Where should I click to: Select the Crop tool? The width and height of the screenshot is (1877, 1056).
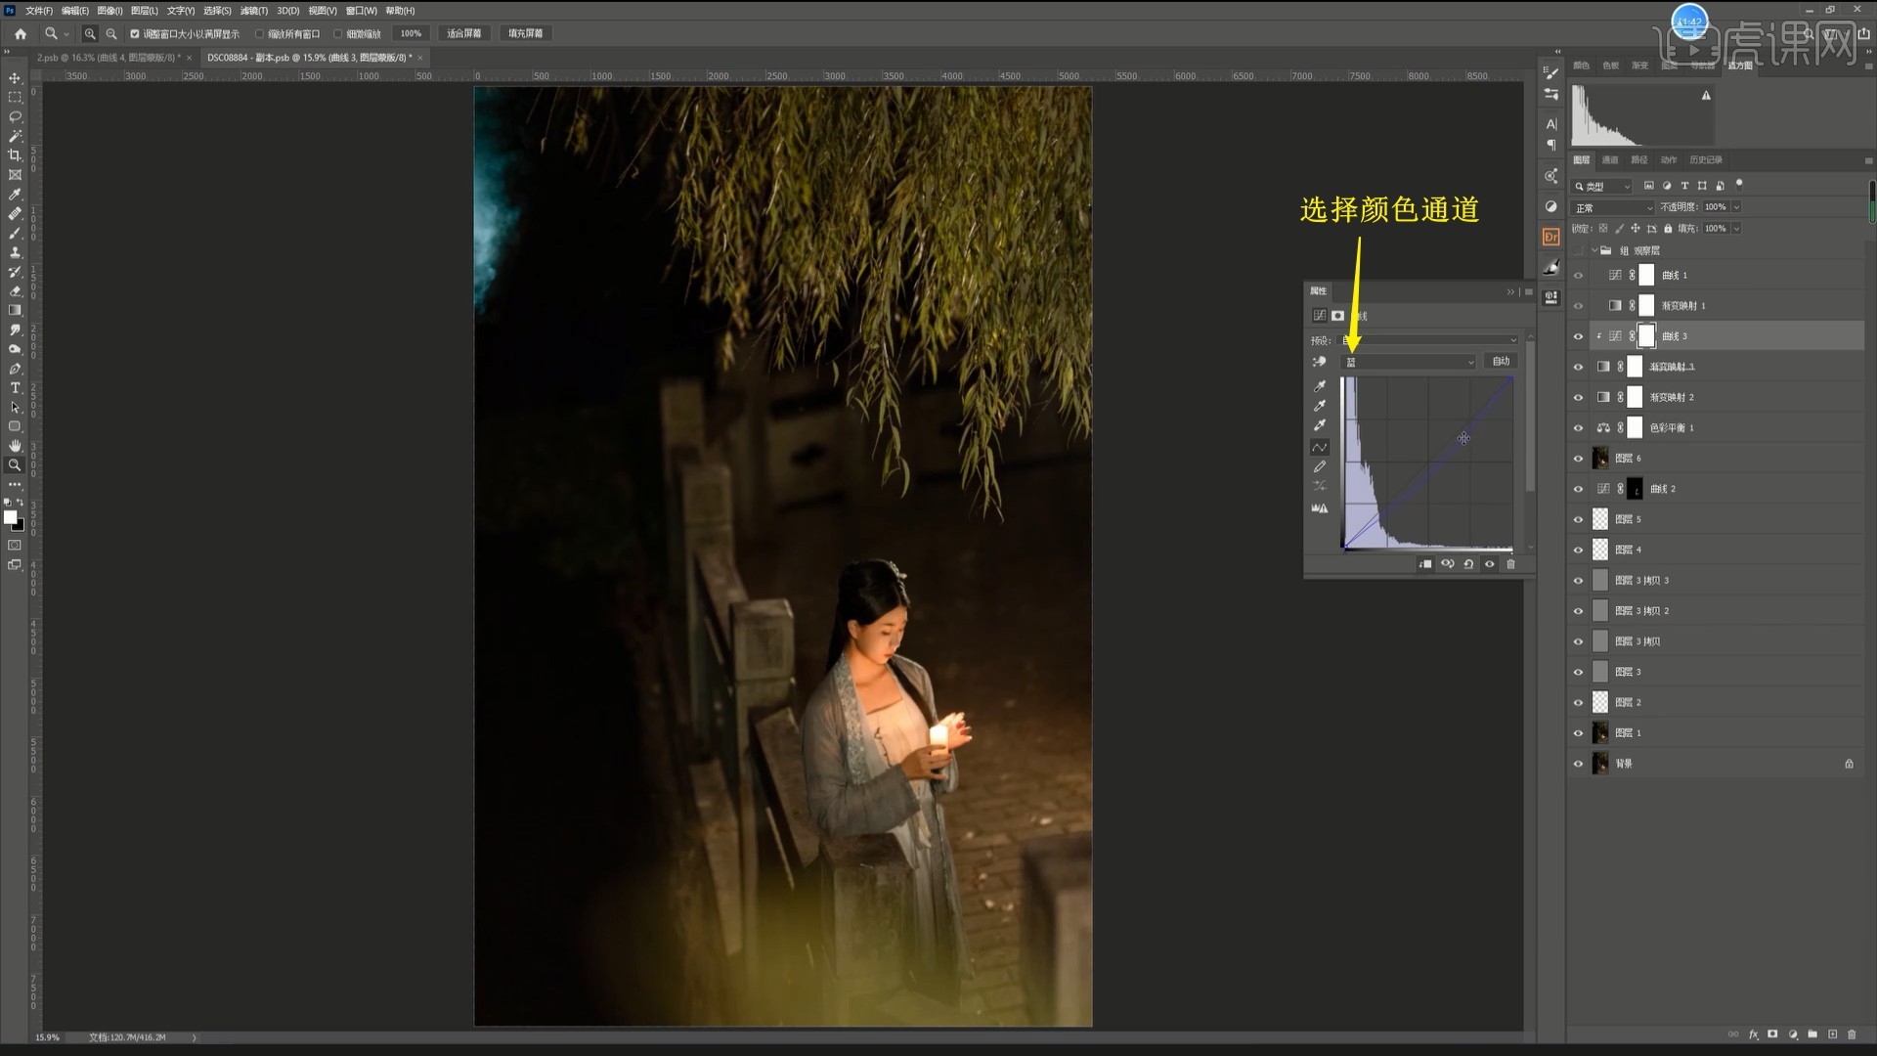tap(15, 155)
